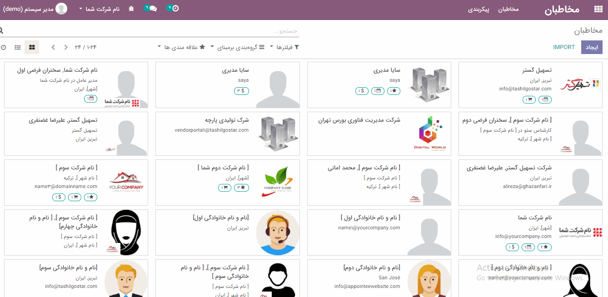Open the علاقه مندی ها favorites dropdown
This screenshot has width=608, height=297.
(x=183, y=47)
